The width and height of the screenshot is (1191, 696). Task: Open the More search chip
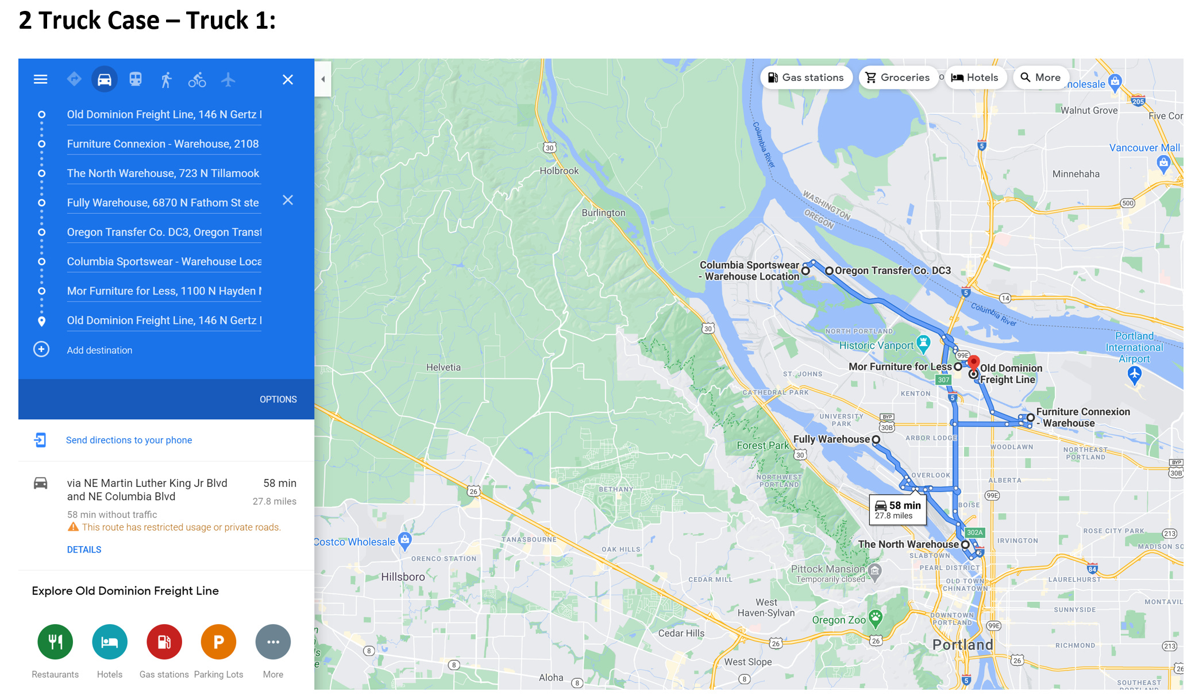[1040, 78]
